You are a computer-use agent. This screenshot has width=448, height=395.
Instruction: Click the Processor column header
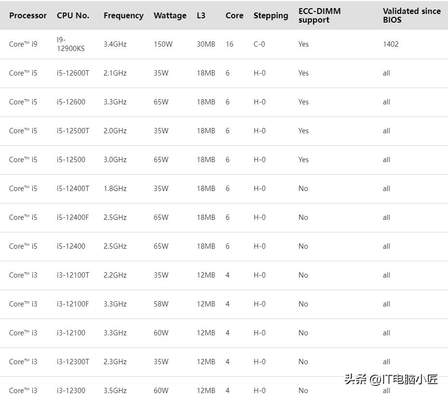pyautogui.click(x=28, y=15)
